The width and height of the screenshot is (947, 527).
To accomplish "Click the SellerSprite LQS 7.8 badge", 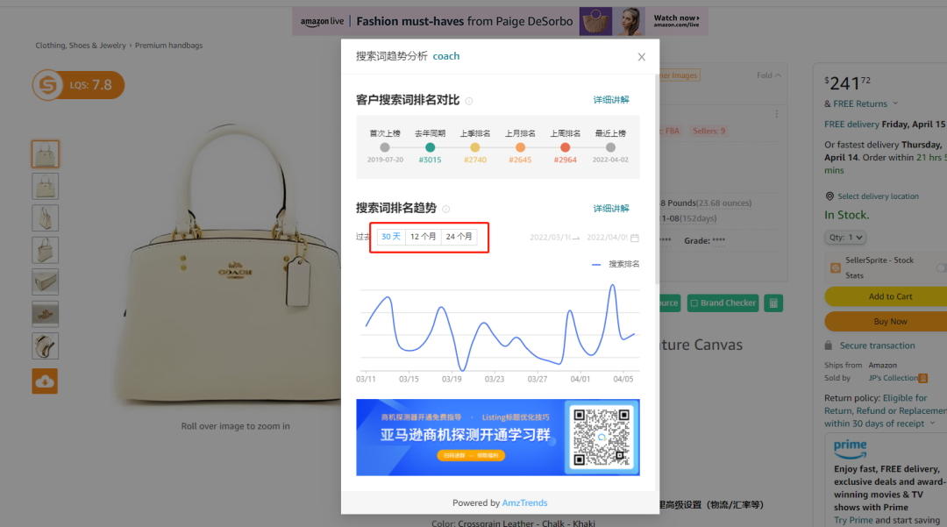I will pos(79,85).
